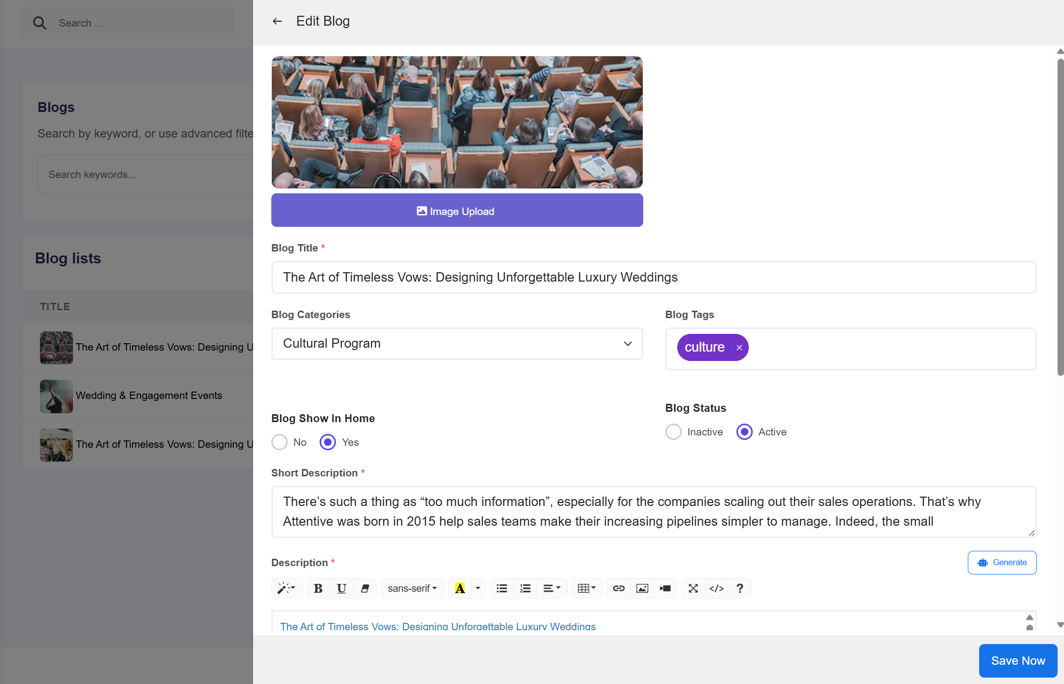This screenshot has width=1064, height=684.
Task: Click the Save Now button
Action: point(1018,661)
